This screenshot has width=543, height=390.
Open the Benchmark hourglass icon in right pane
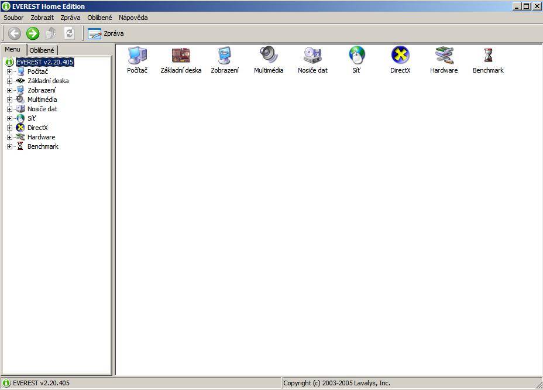pos(488,56)
